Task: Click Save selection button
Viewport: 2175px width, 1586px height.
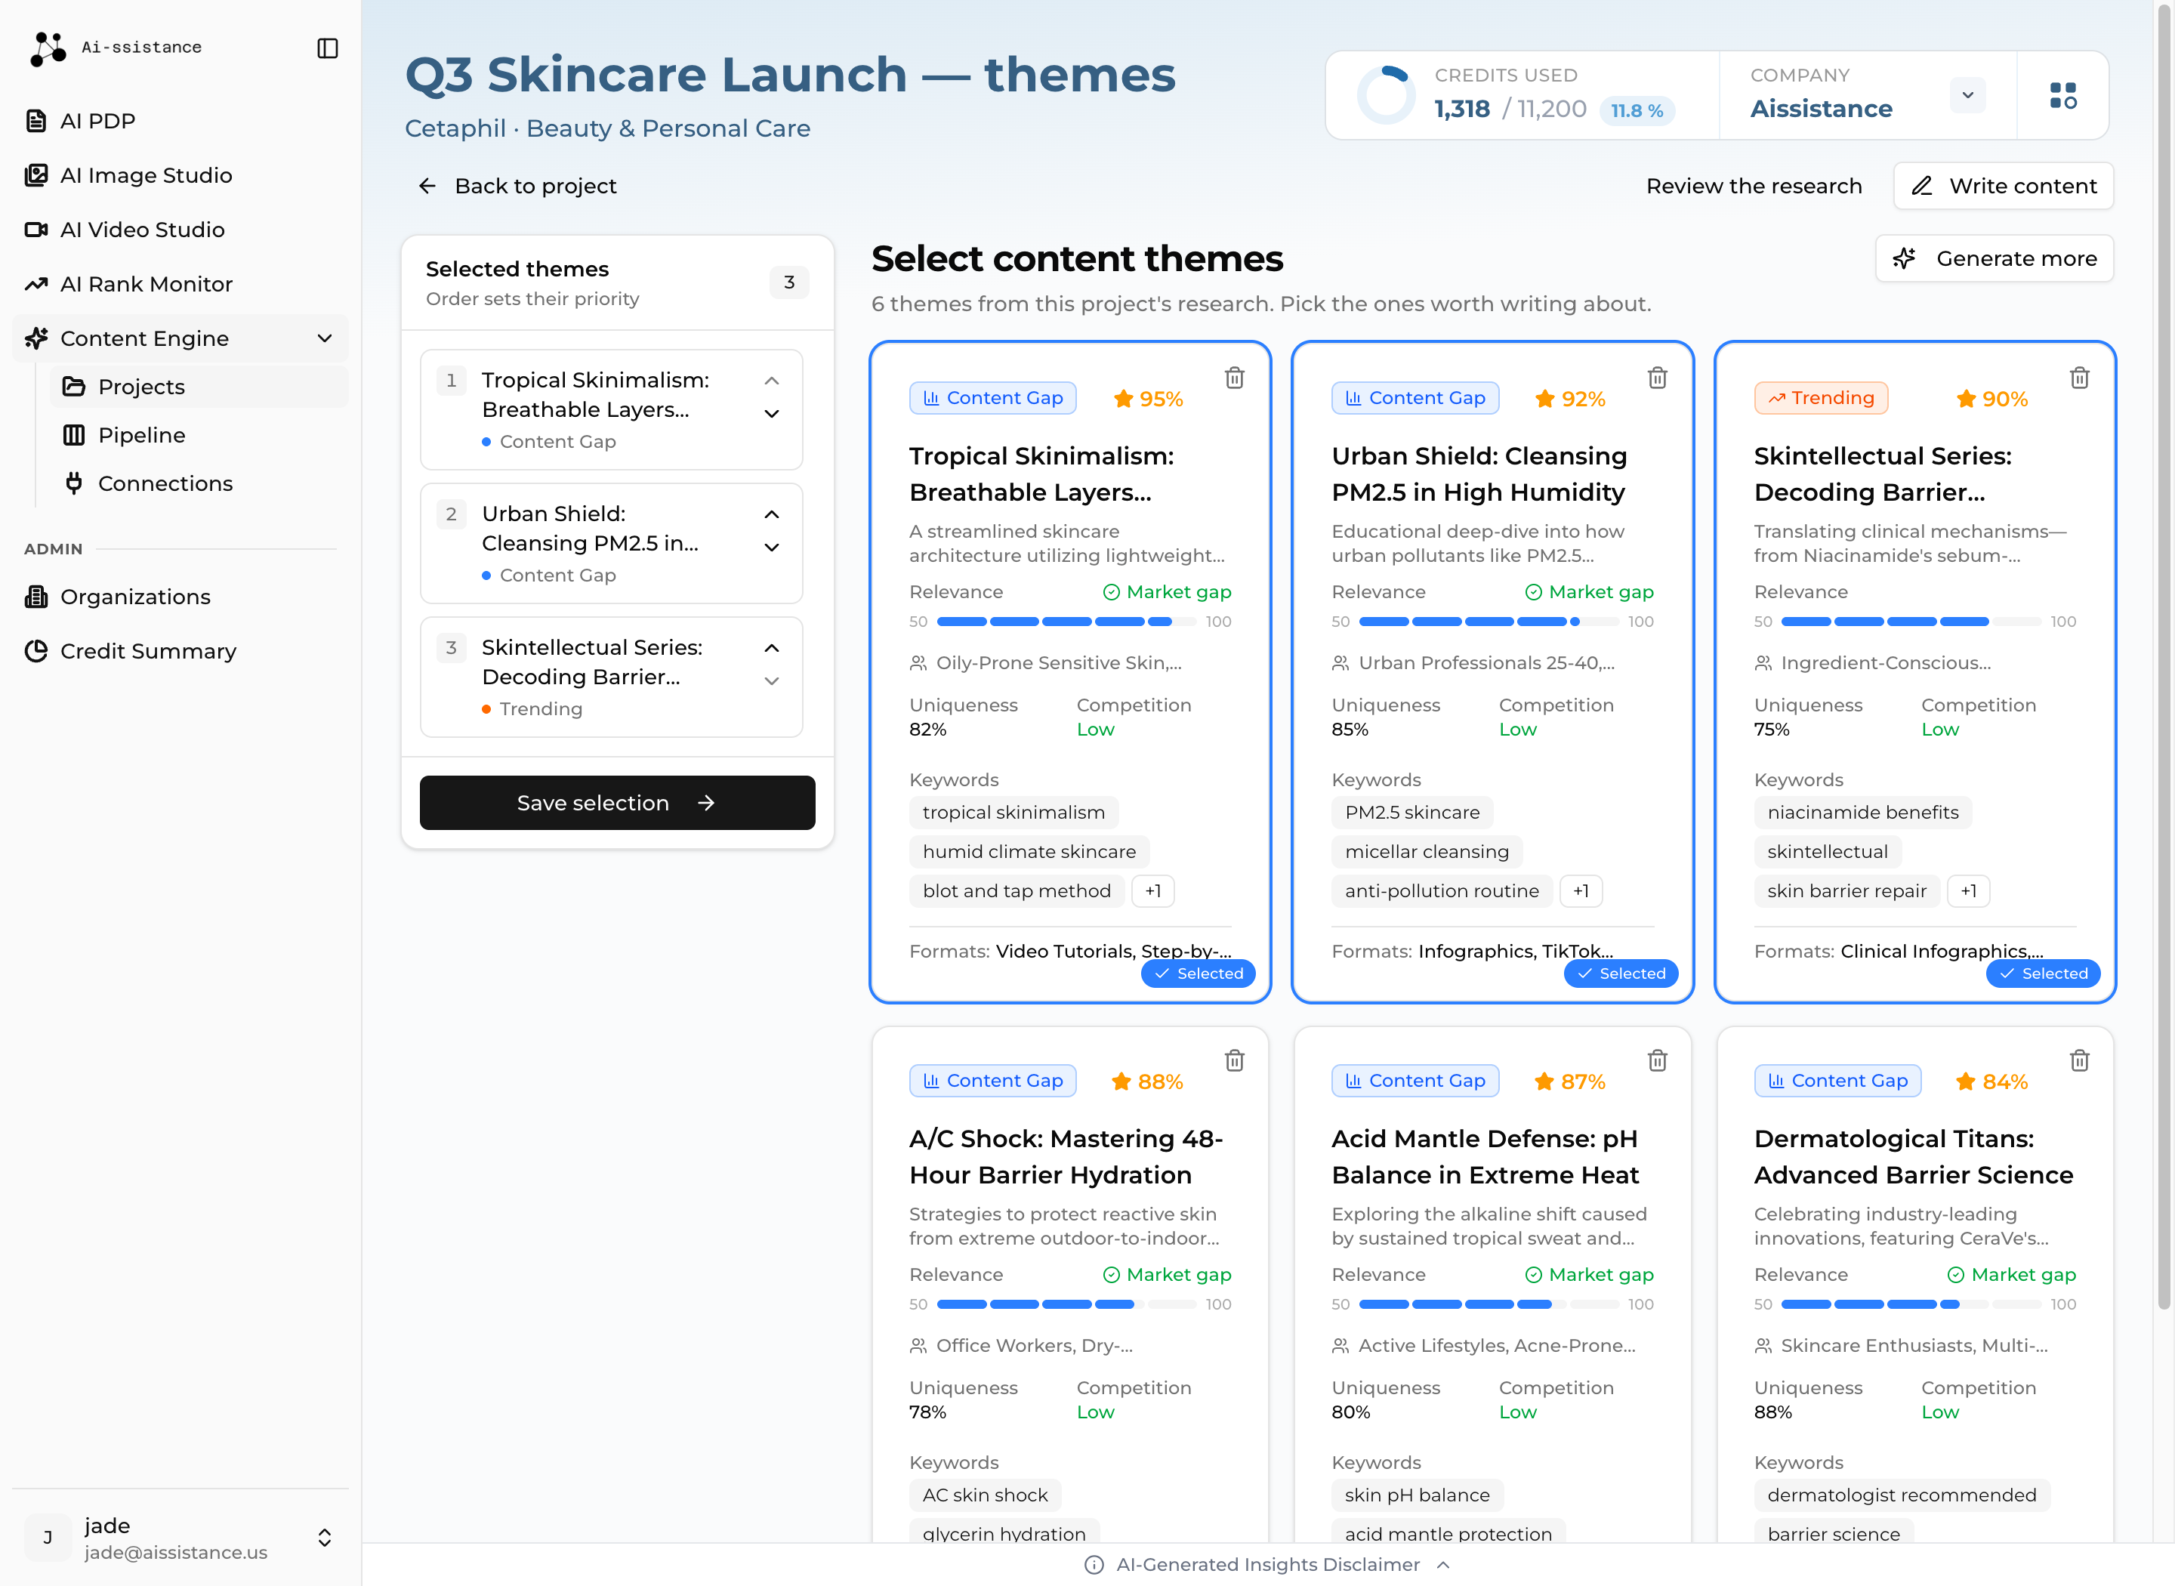Action: [x=617, y=803]
